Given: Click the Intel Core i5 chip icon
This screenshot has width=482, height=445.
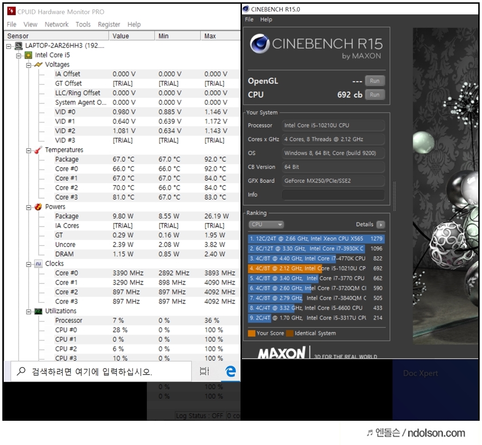Looking at the screenshot, I should point(28,55).
